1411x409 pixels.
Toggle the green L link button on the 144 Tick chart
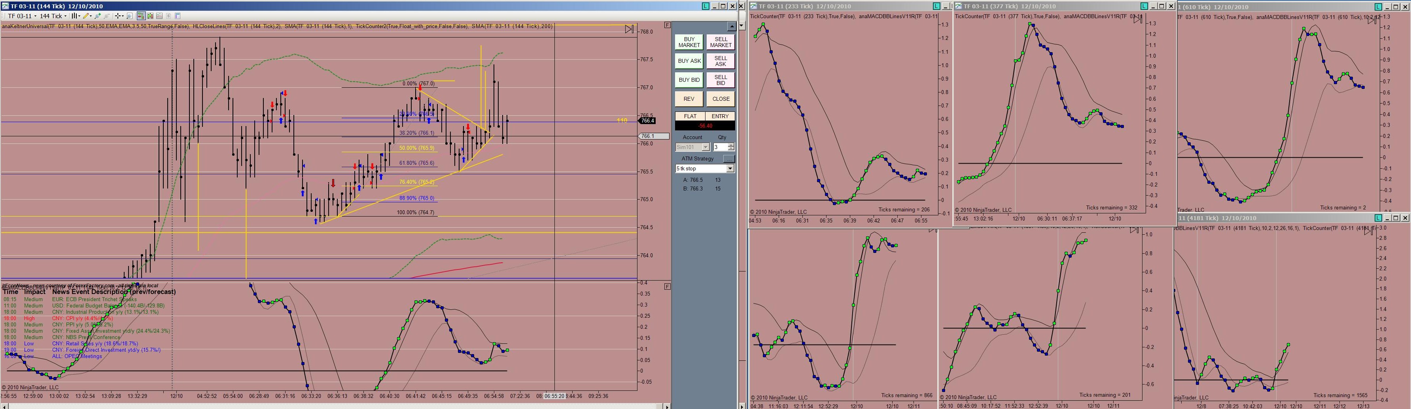coord(705,6)
